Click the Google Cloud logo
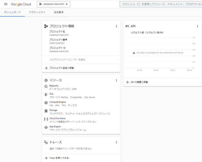This screenshot has height=162, width=202. pyautogui.click(x=21, y=4)
